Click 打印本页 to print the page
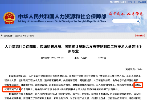Image resolution: width=147 pixels, height=101 pixels. coord(102,58)
